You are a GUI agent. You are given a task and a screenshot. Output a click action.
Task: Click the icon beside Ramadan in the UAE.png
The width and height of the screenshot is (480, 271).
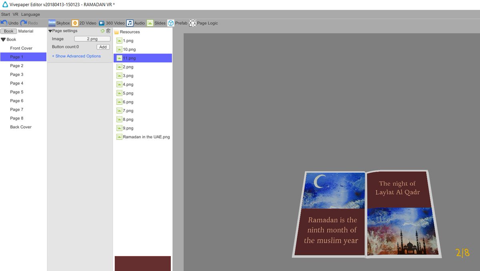119,137
